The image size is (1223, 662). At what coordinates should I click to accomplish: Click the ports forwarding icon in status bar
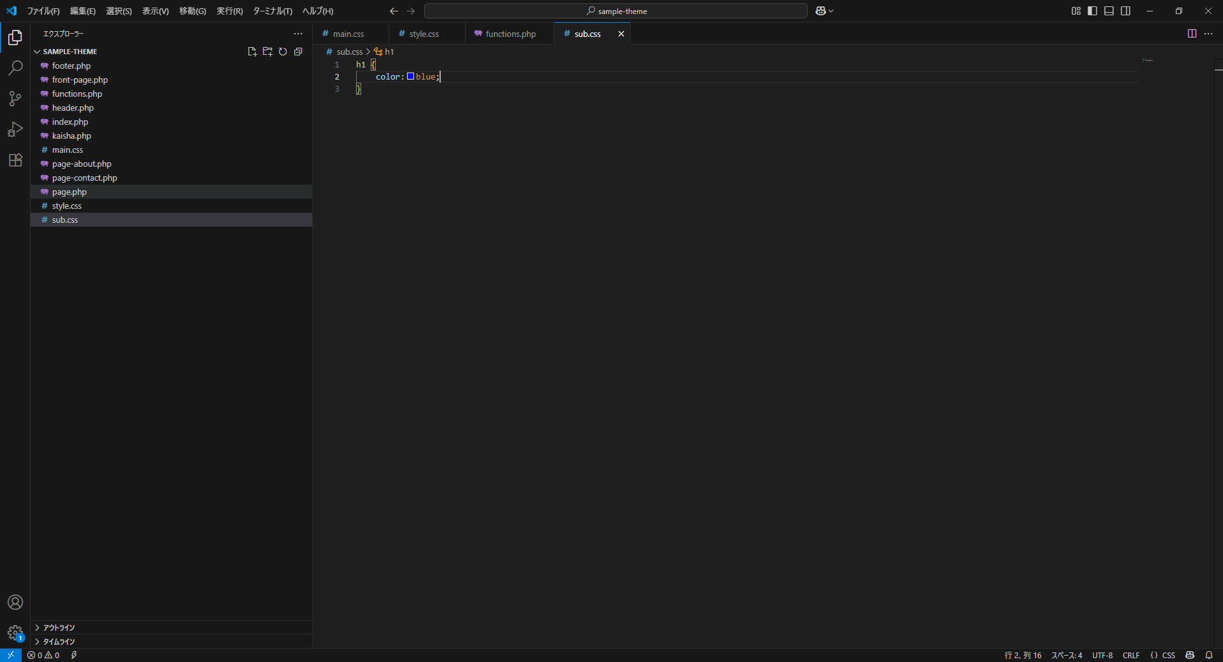tap(74, 655)
